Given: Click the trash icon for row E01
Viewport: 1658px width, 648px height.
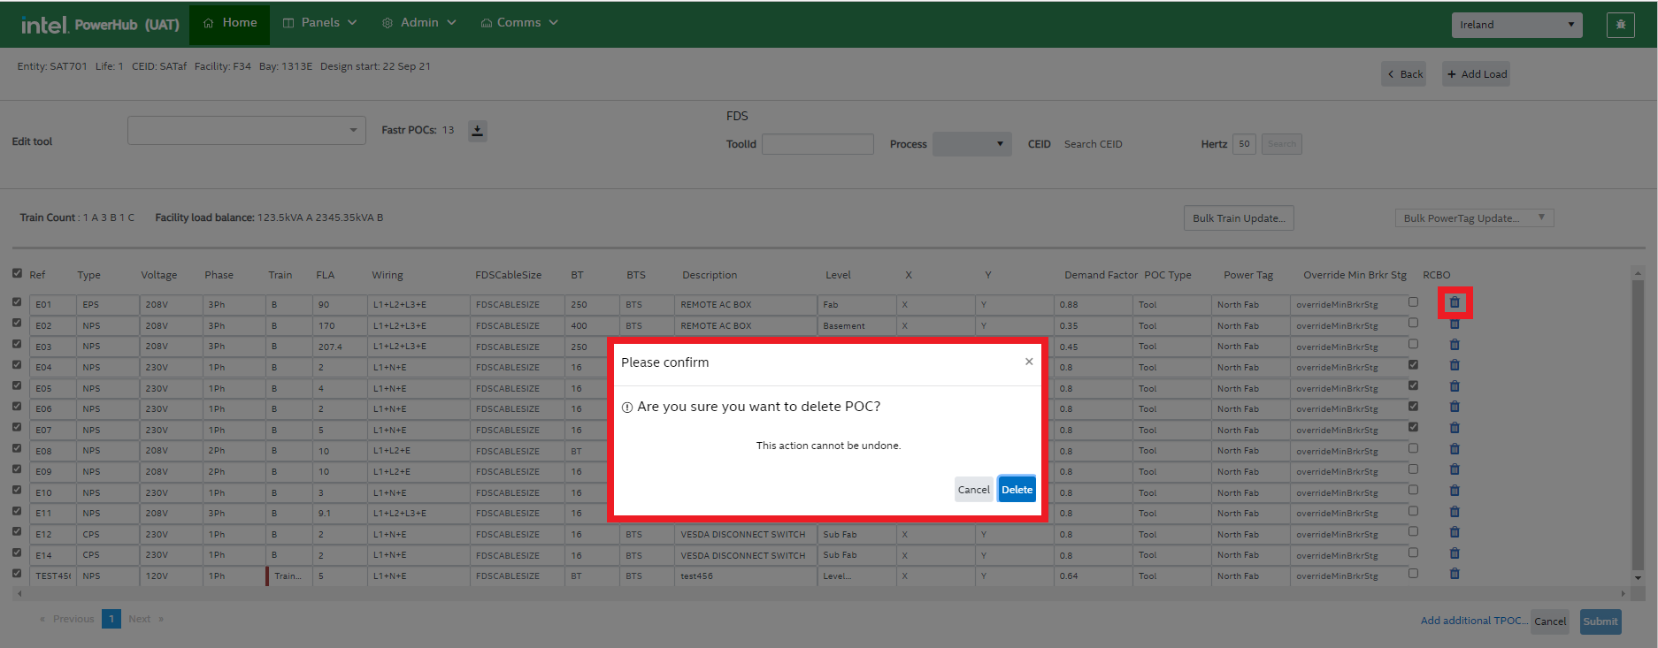Looking at the screenshot, I should pos(1454,303).
